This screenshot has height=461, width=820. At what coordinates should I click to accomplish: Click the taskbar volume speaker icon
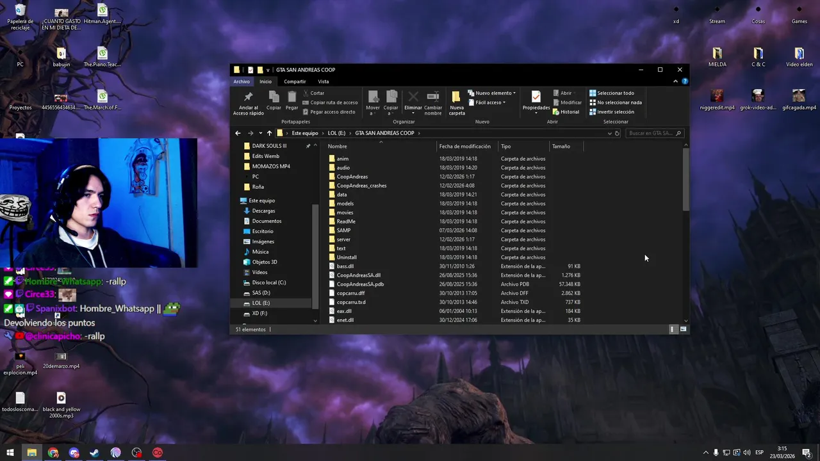click(x=747, y=453)
